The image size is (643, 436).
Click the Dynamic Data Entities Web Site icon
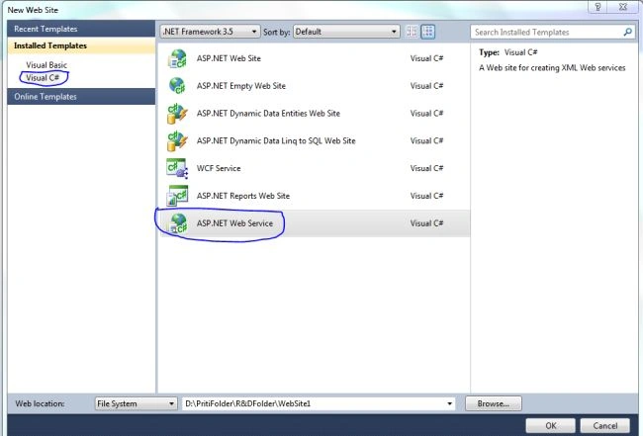(177, 114)
